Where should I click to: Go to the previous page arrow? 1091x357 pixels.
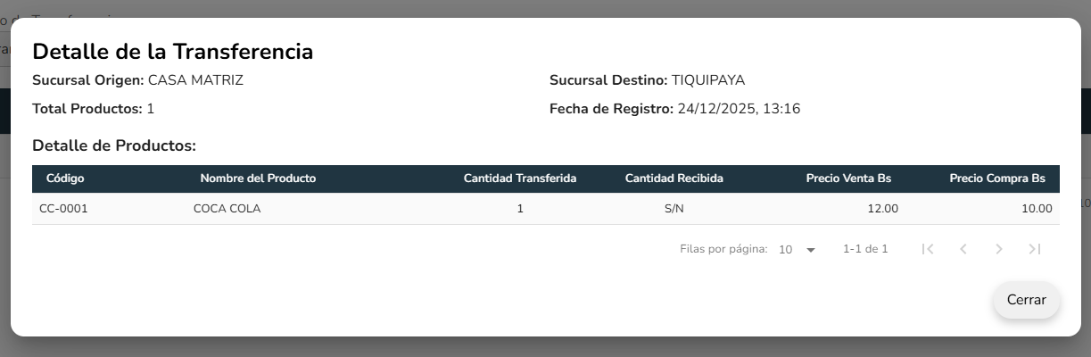(x=963, y=250)
